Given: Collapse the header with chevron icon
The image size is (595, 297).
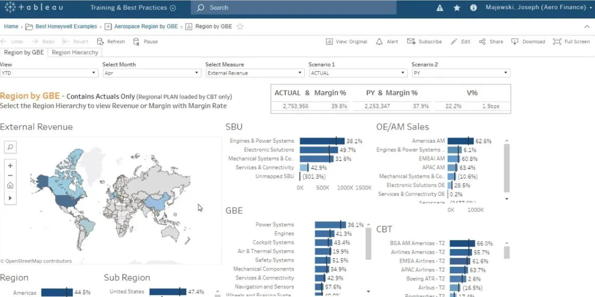Looking at the screenshot, I should coord(587,27).
